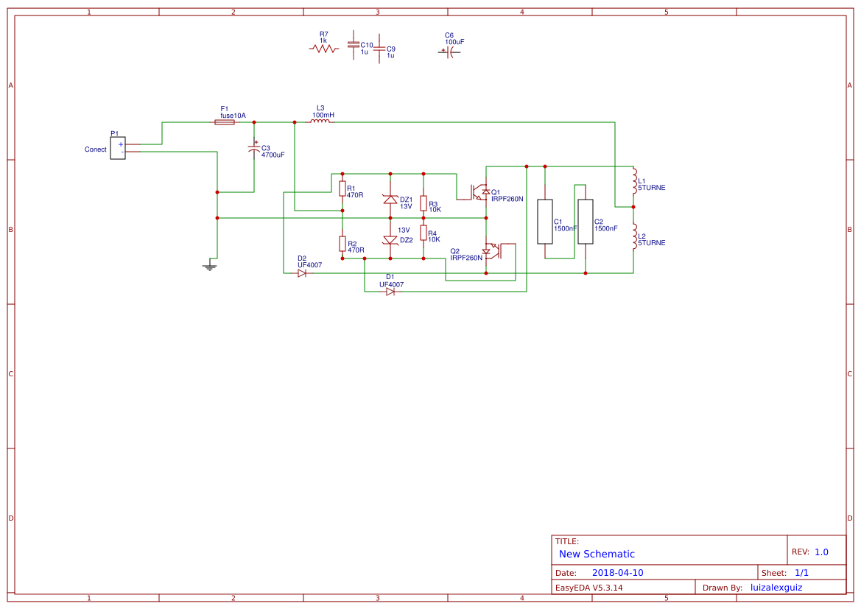
Task: Click the F1 fuse10A fuse symbol
Action: [225, 123]
